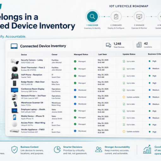Click the Warehouse Scanner 04 image
The image size is (161, 161).
tap(15, 104)
